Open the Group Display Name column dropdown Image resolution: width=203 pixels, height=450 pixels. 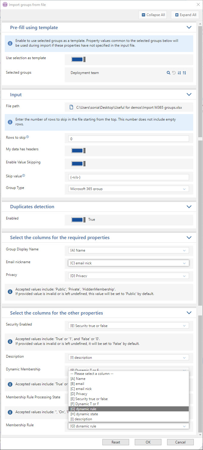[x=129, y=250]
